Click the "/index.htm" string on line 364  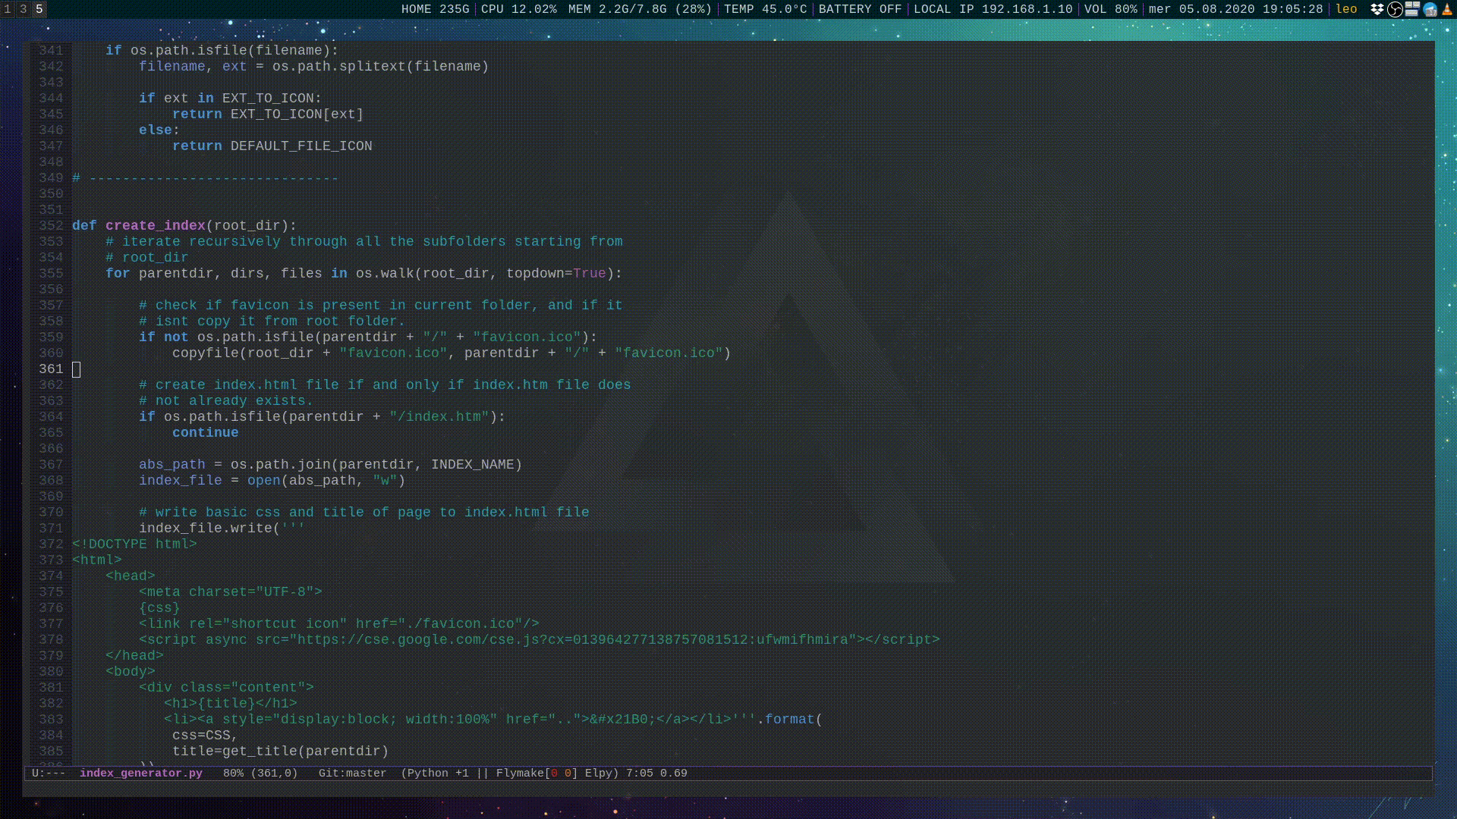click(x=439, y=417)
